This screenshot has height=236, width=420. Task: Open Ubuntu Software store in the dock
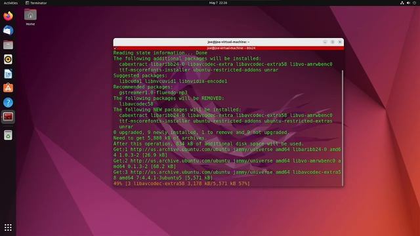tap(8, 88)
